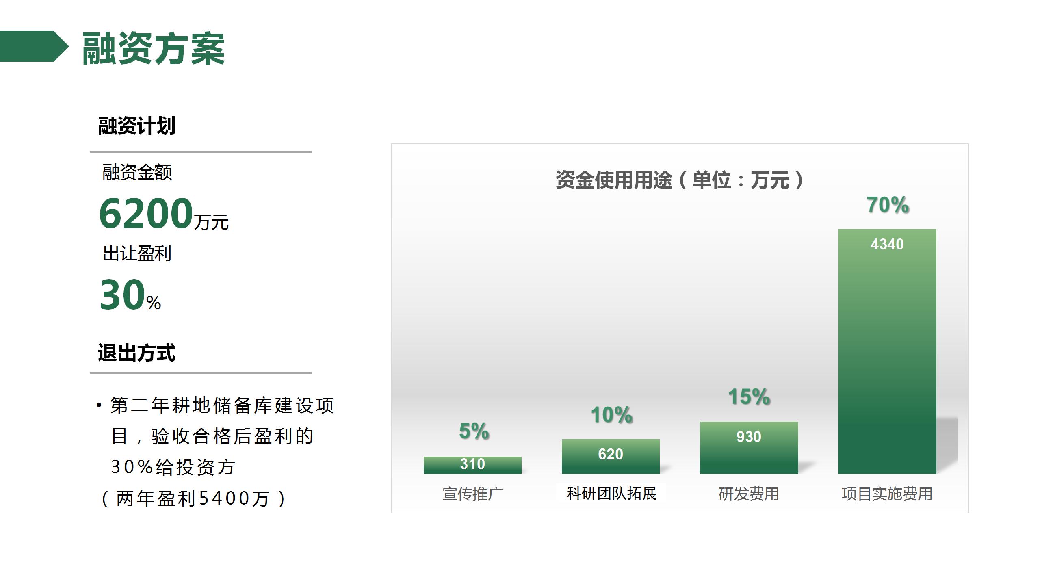Select the 70% data label
The image size is (1040, 585).
click(888, 205)
